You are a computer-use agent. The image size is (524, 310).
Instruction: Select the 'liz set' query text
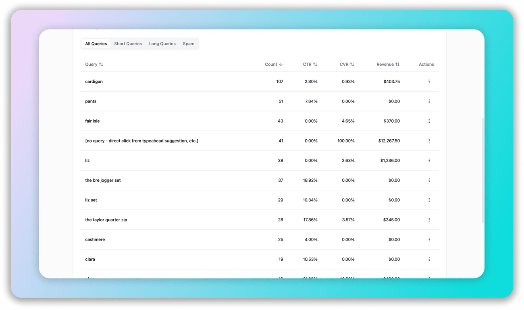pos(91,200)
